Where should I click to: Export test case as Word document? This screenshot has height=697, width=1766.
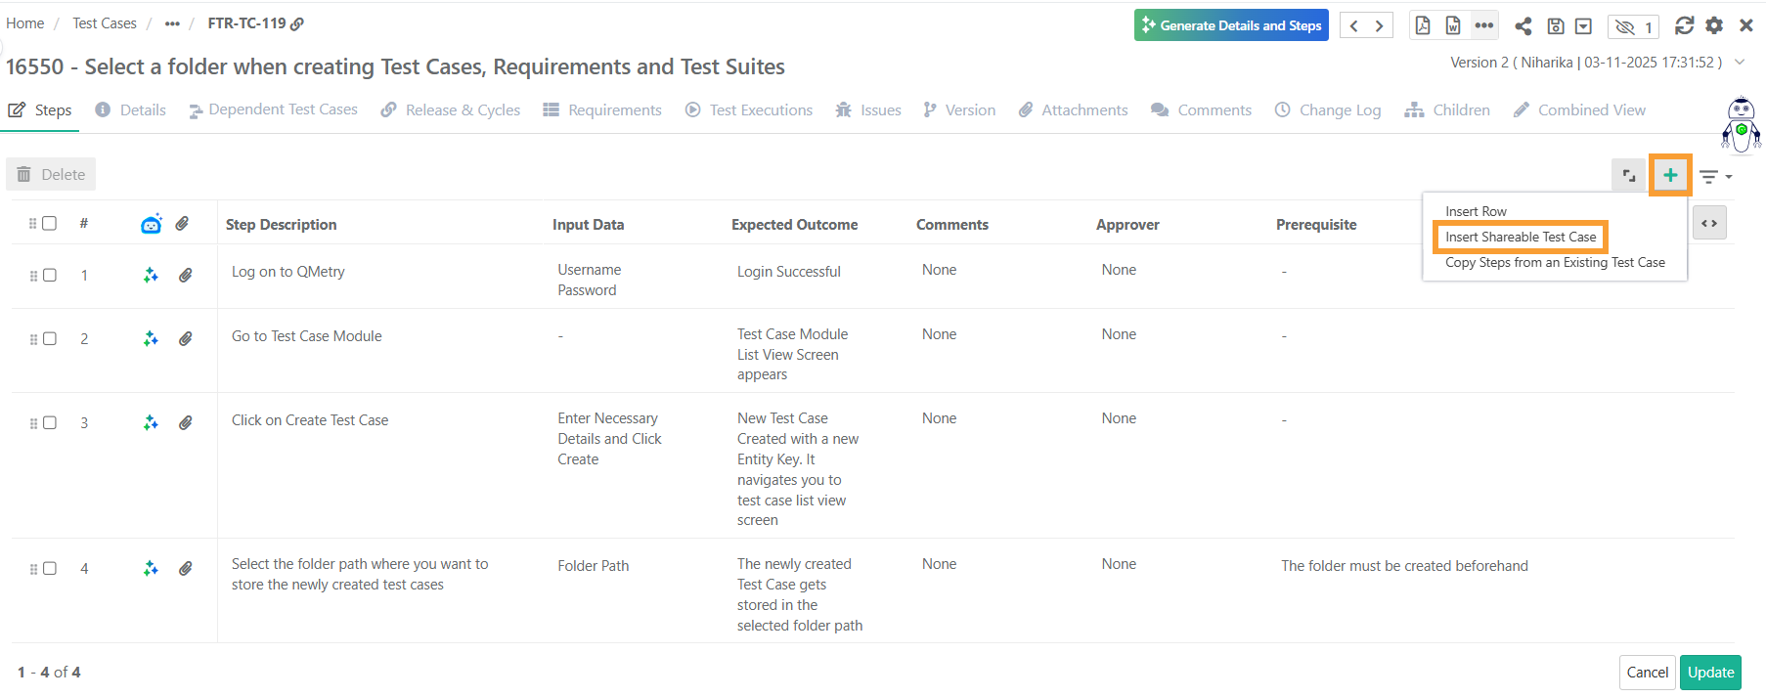pyautogui.click(x=1453, y=25)
